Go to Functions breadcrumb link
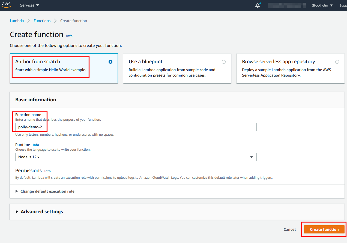Screen dimensions: 347x243 tap(42, 21)
